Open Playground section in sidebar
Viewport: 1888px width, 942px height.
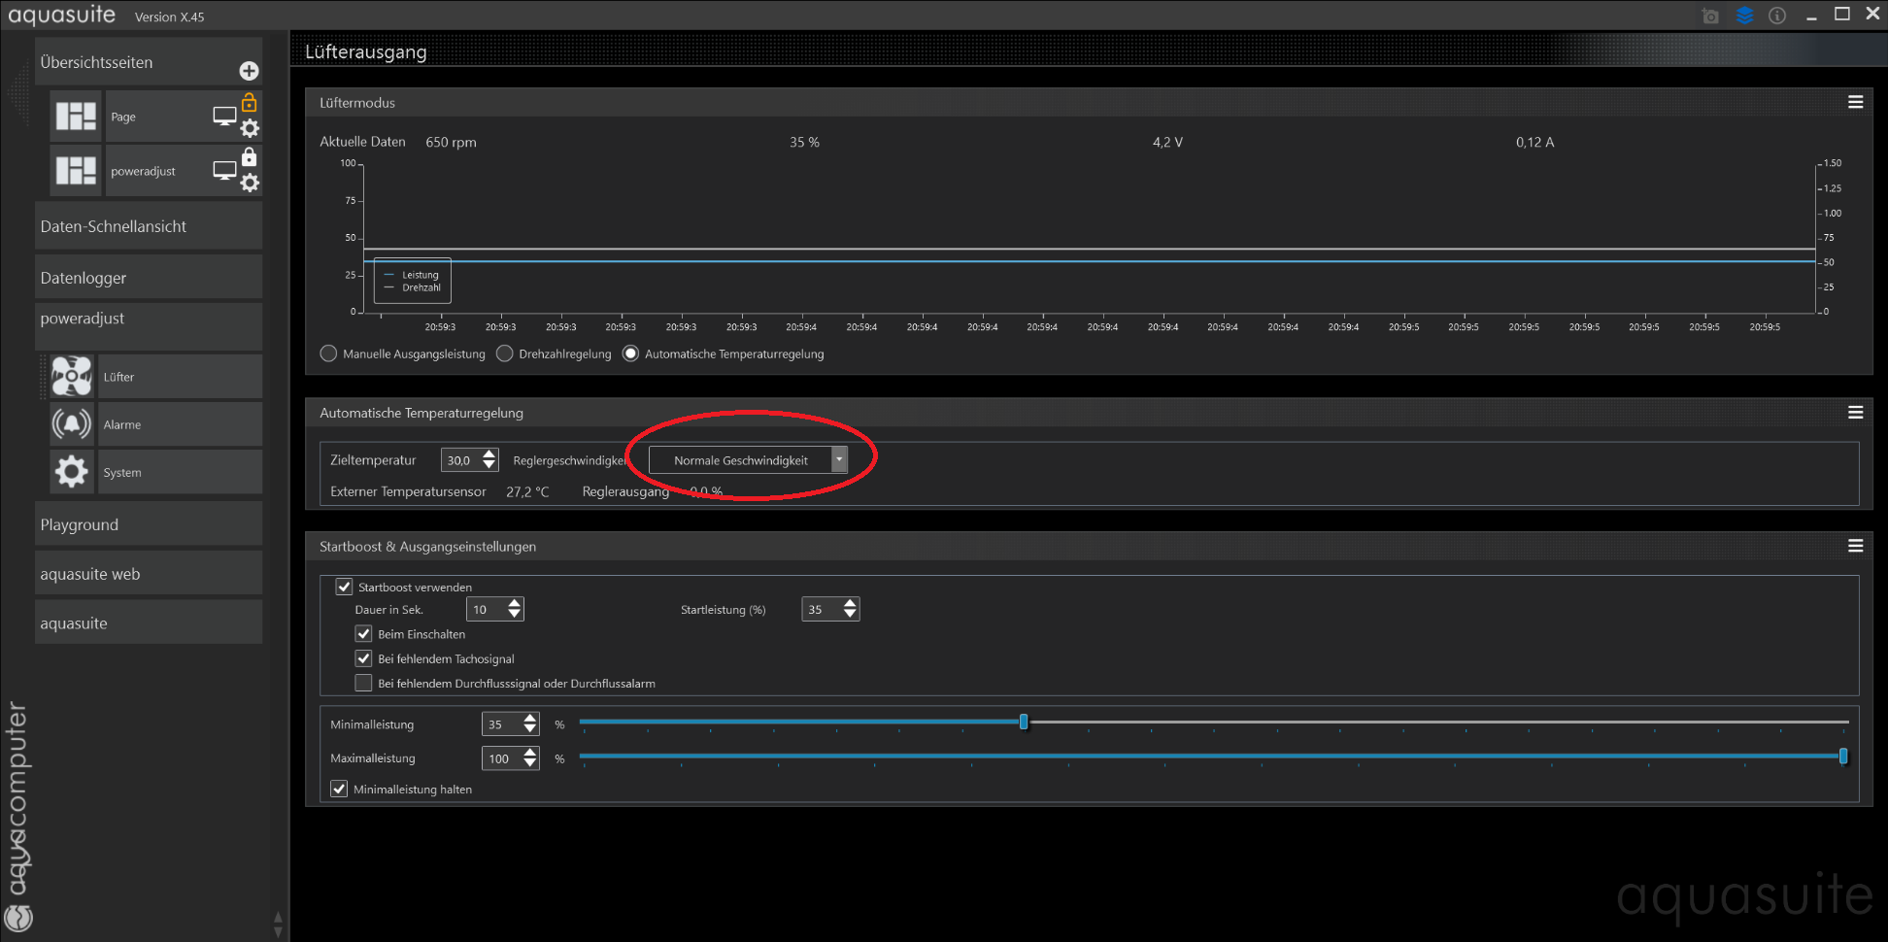(148, 524)
